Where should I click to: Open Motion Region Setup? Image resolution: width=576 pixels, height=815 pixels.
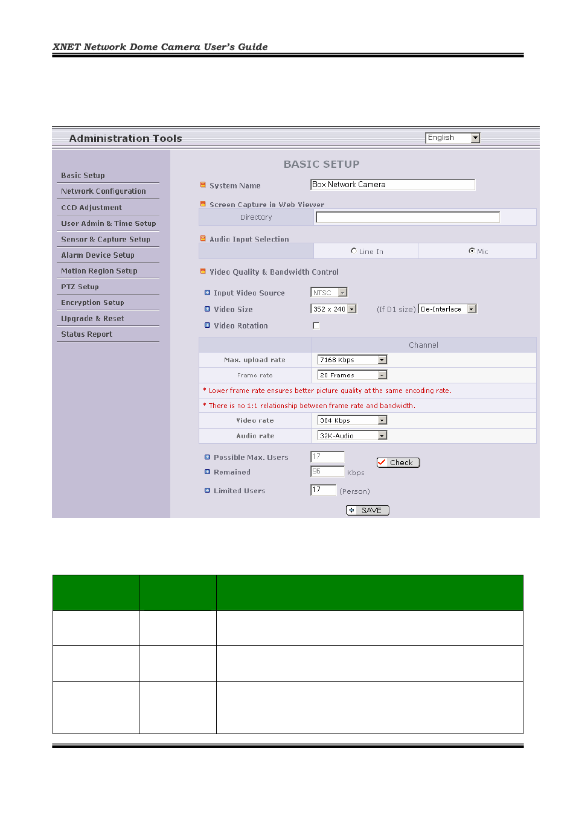tap(99, 271)
